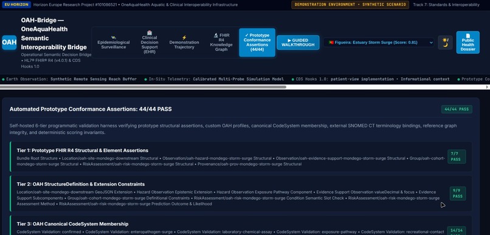Select Prototype Conformance Assertions (44/44) tab

tap(257, 43)
